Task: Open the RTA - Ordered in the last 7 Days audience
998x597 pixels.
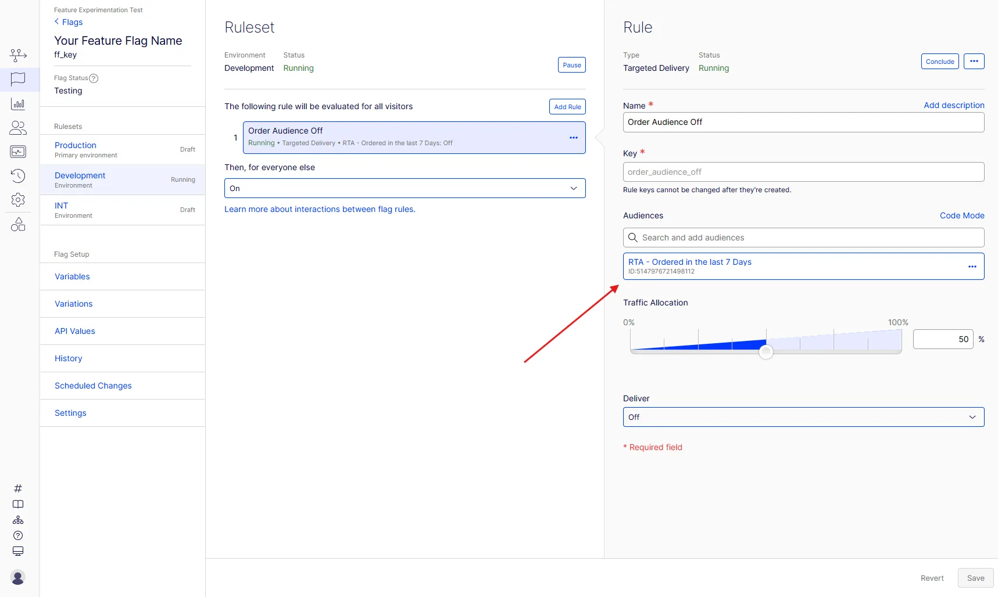Action: pos(690,262)
